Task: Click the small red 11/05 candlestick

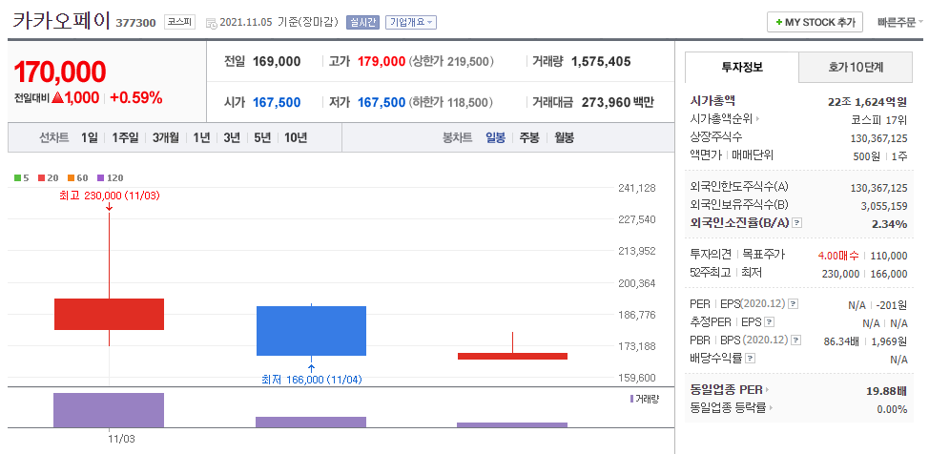Action: tap(512, 356)
